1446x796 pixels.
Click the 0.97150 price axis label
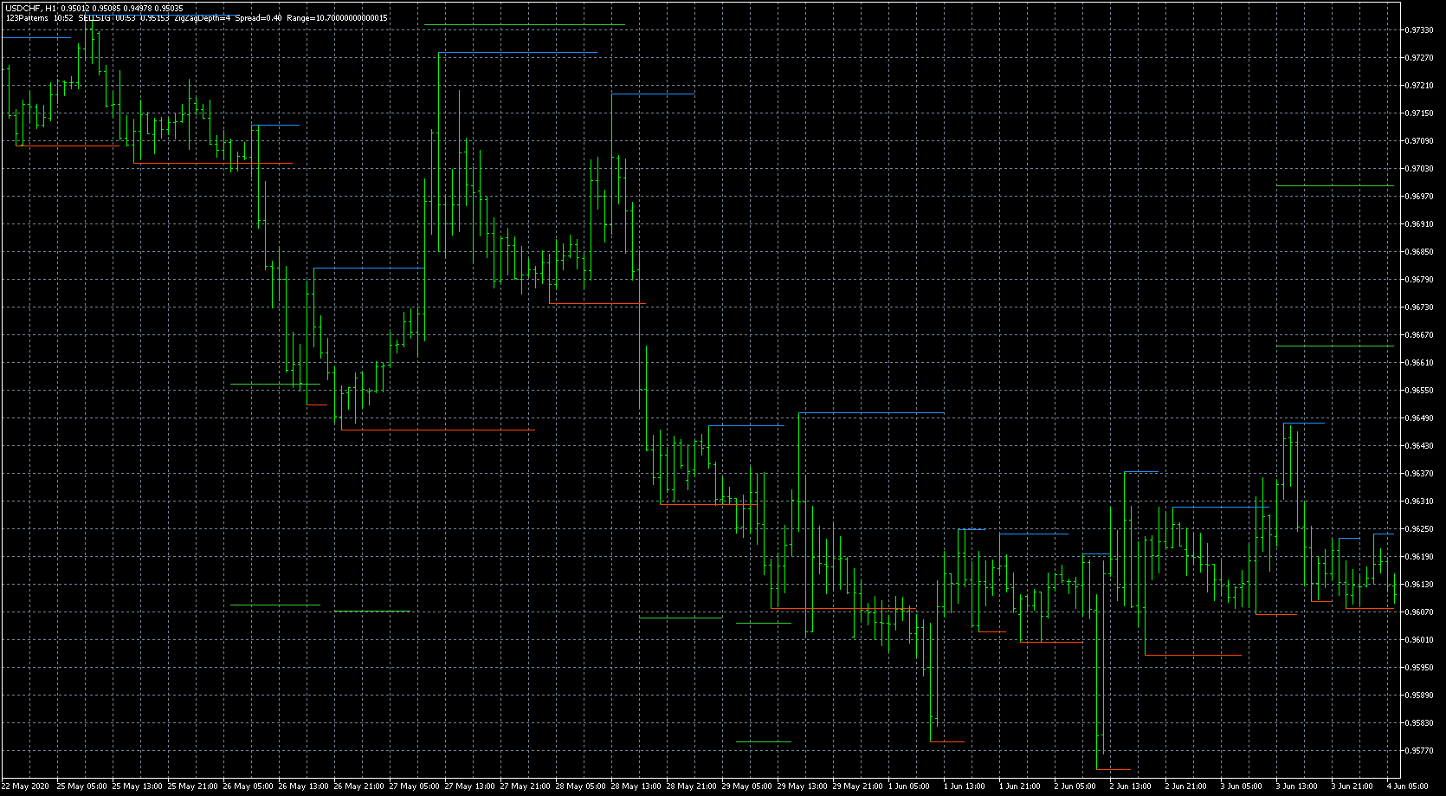[1421, 113]
